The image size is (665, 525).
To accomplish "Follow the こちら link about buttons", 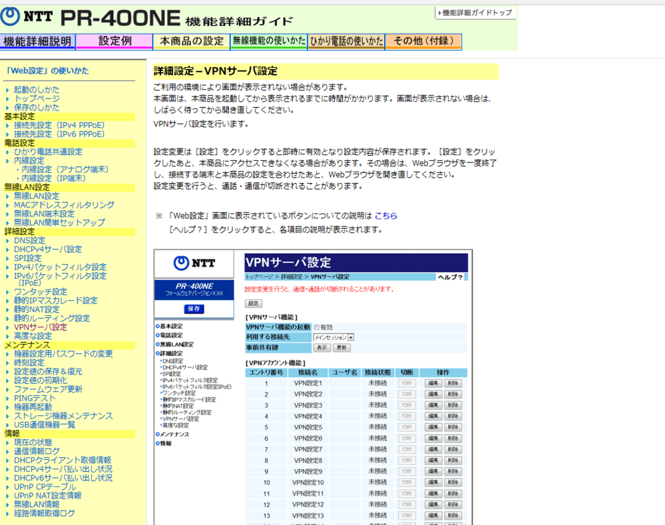I will pyautogui.click(x=385, y=216).
